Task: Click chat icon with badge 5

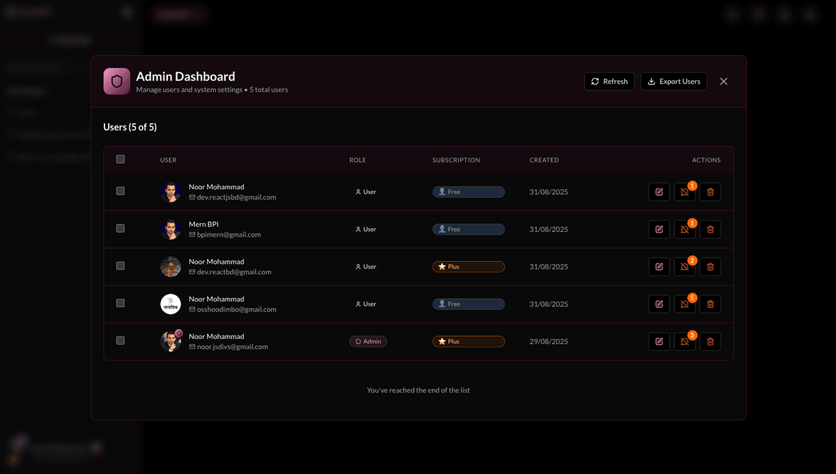Action: point(684,304)
